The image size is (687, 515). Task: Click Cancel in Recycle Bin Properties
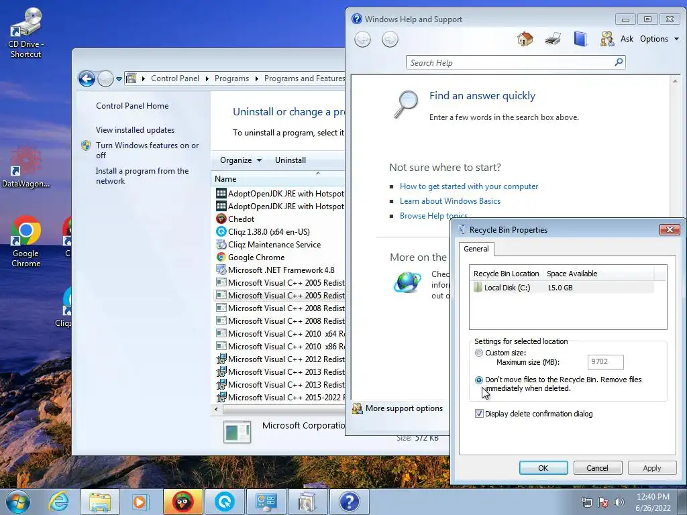[x=597, y=467]
